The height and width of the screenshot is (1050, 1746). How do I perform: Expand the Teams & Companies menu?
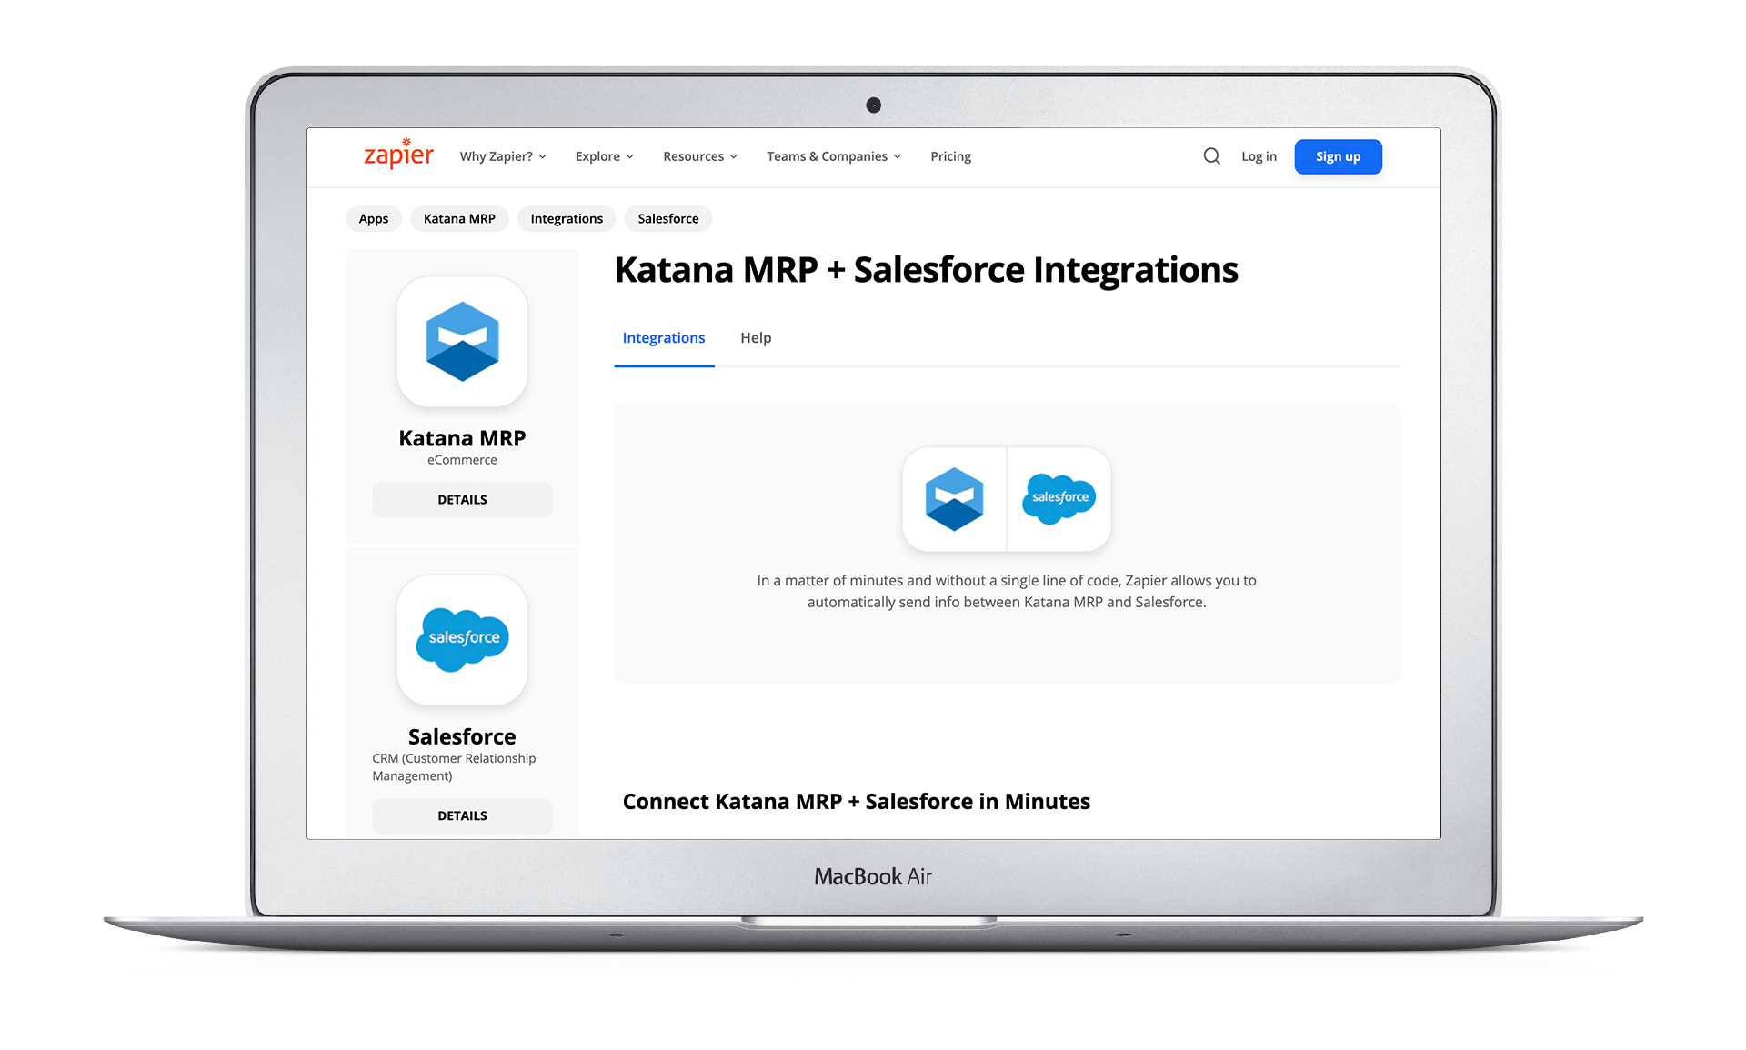point(834,156)
